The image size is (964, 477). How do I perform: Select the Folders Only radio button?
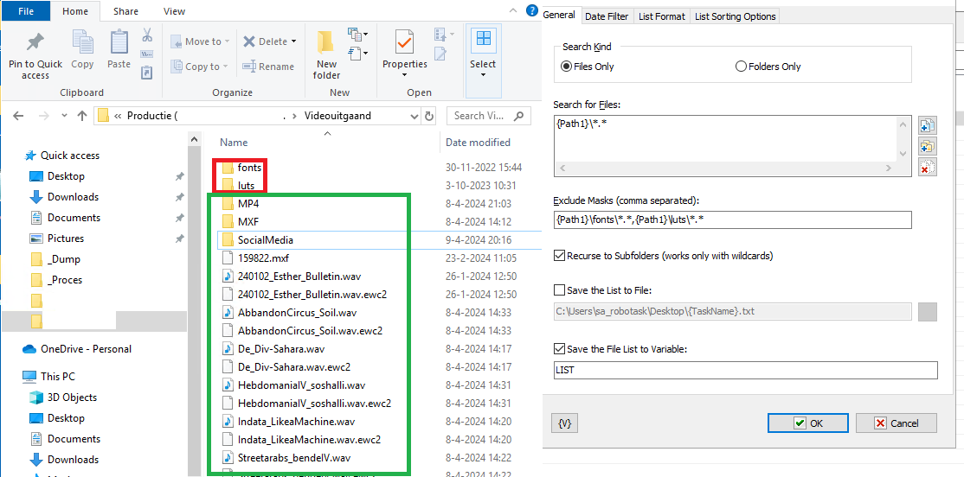coord(741,67)
